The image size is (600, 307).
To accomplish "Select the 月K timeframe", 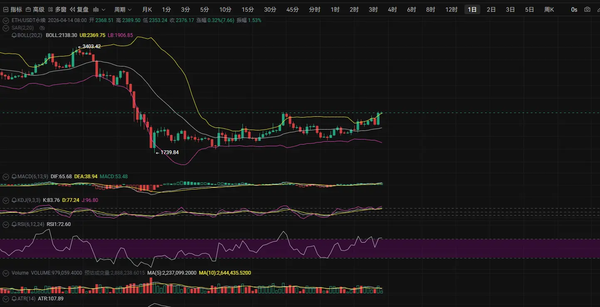I will pos(147,9).
